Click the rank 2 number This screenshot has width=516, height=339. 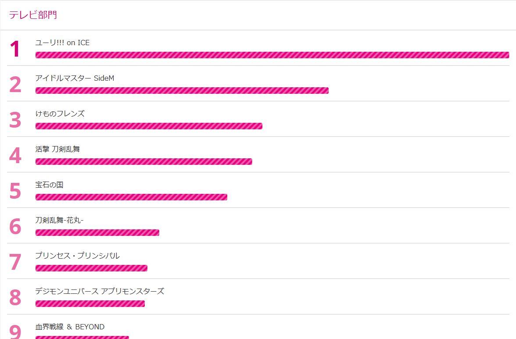coord(15,85)
